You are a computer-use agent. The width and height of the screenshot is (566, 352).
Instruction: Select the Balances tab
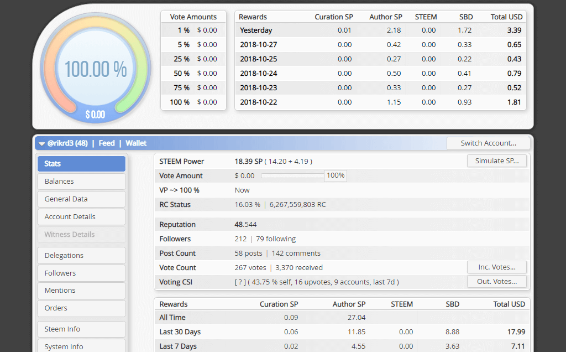[82, 182]
